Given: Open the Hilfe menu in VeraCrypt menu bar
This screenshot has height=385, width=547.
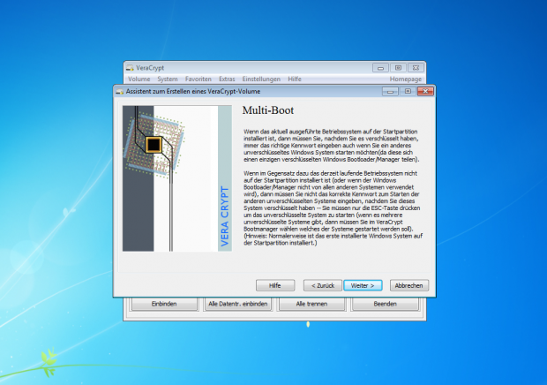Looking at the screenshot, I should (295, 79).
